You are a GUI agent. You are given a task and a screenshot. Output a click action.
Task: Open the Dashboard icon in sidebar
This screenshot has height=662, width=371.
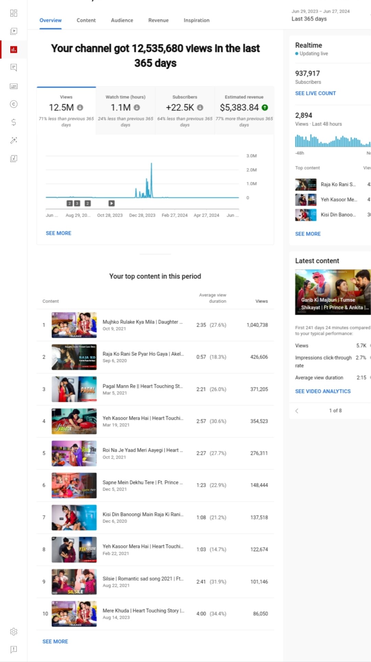point(14,13)
